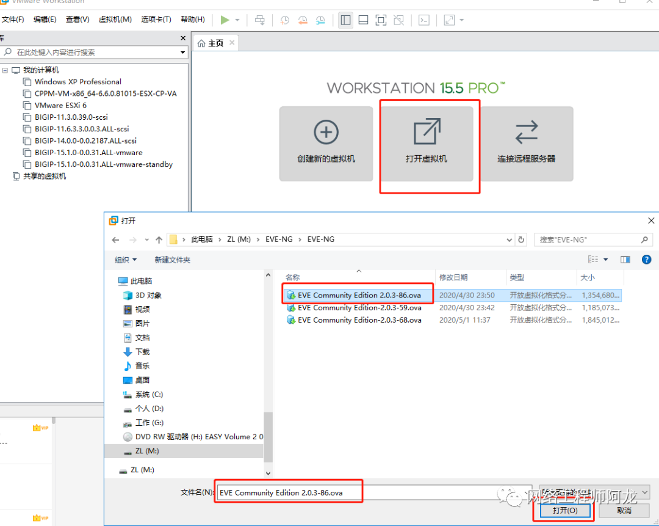Select 3D 对象 in navigation pane
This screenshot has height=526, width=659.
(x=142, y=296)
